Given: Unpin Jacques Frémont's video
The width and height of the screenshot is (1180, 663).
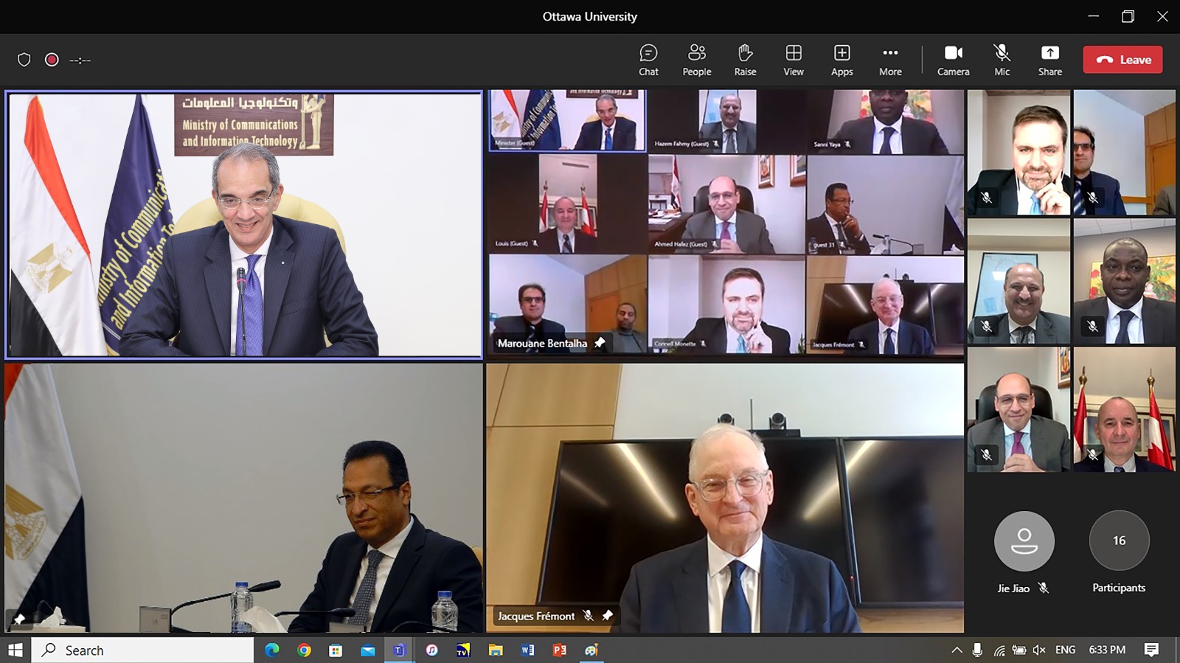Looking at the screenshot, I should [x=607, y=615].
